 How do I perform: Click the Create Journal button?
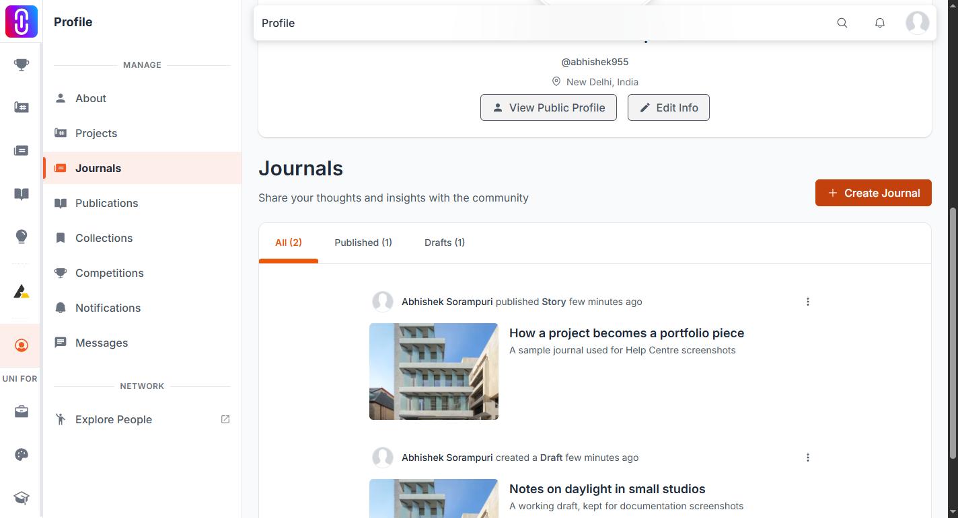pyautogui.click(x=873, y=193)
